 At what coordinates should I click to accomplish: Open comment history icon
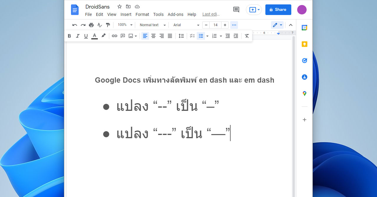(236, 9)
